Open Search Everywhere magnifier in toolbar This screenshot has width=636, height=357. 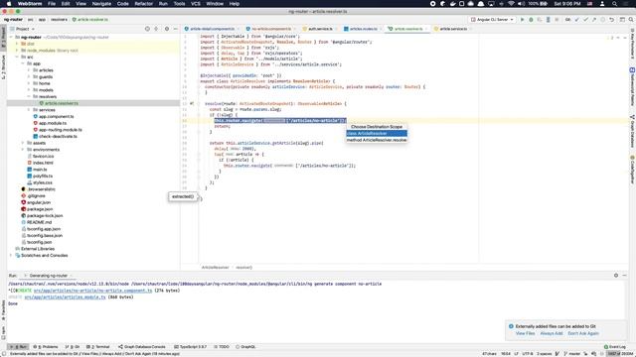click(631, 20)
